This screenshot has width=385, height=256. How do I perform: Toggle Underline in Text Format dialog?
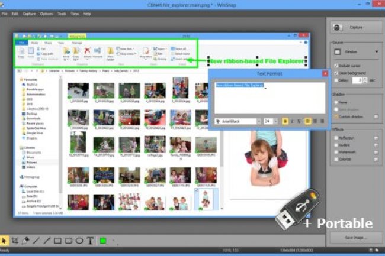tap(299, 121)
